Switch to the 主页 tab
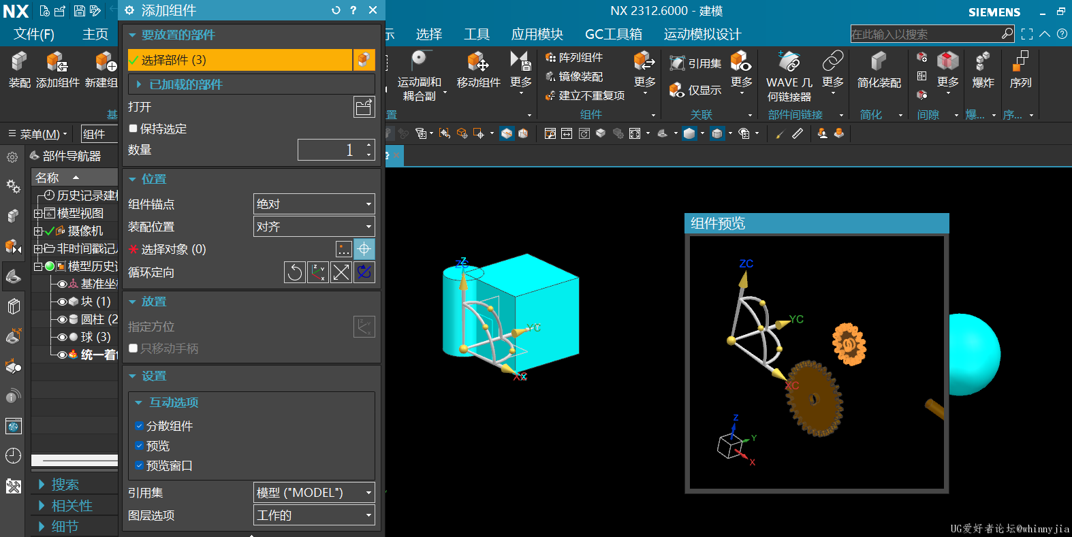The width and height of the screenshot is (1072, 537). tap(95, 34)
